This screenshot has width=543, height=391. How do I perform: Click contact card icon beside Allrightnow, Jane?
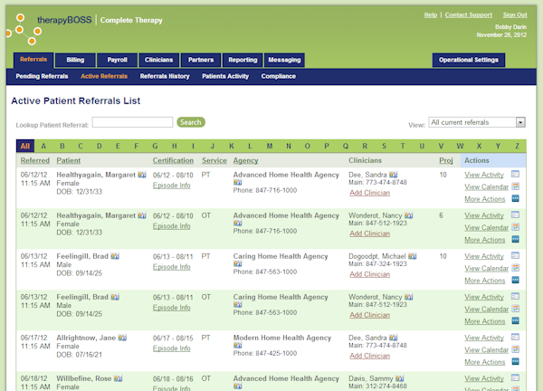tap(122, 338)
